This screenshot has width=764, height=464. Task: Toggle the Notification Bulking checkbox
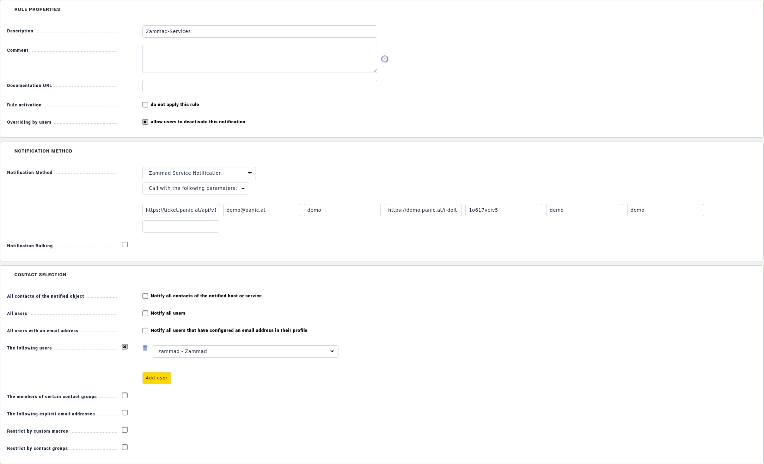pyautogui.click(x=125, y=245)
